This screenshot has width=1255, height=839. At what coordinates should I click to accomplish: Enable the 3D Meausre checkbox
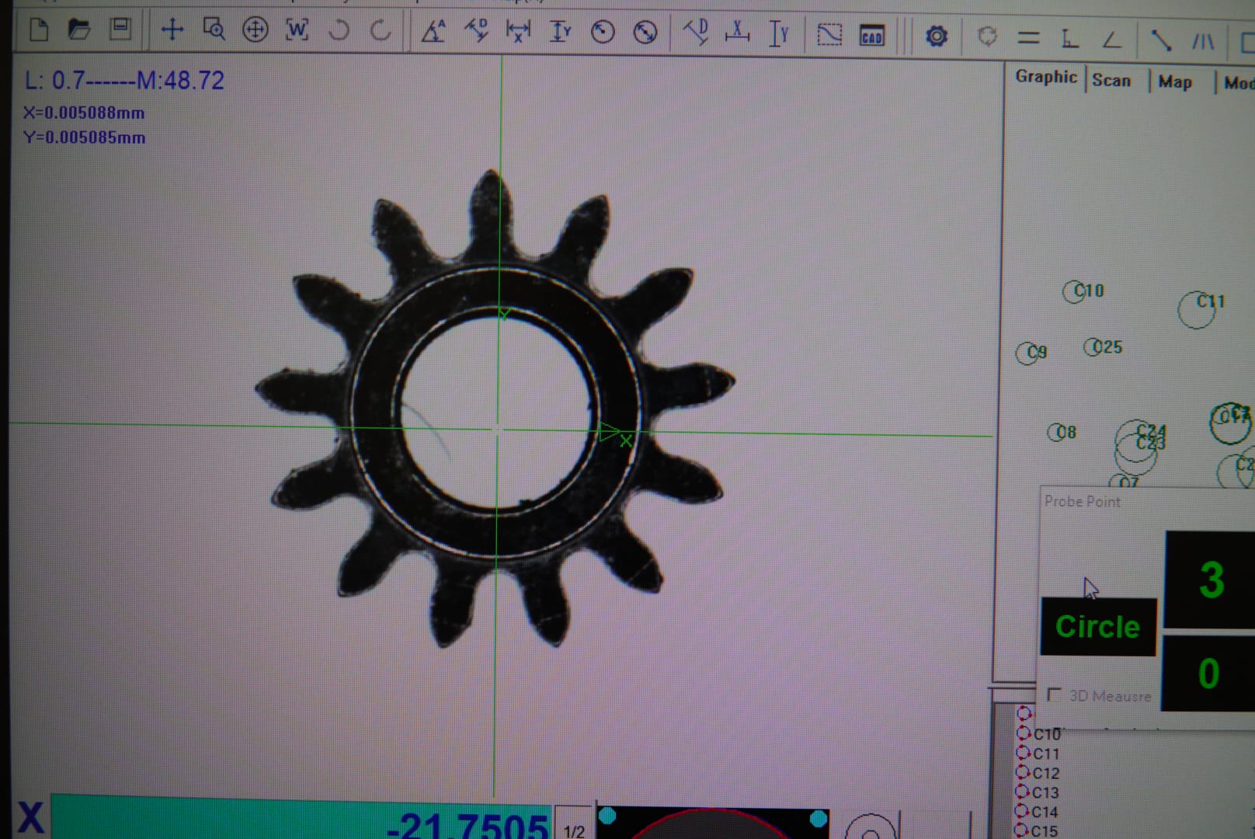[1054, 695]
